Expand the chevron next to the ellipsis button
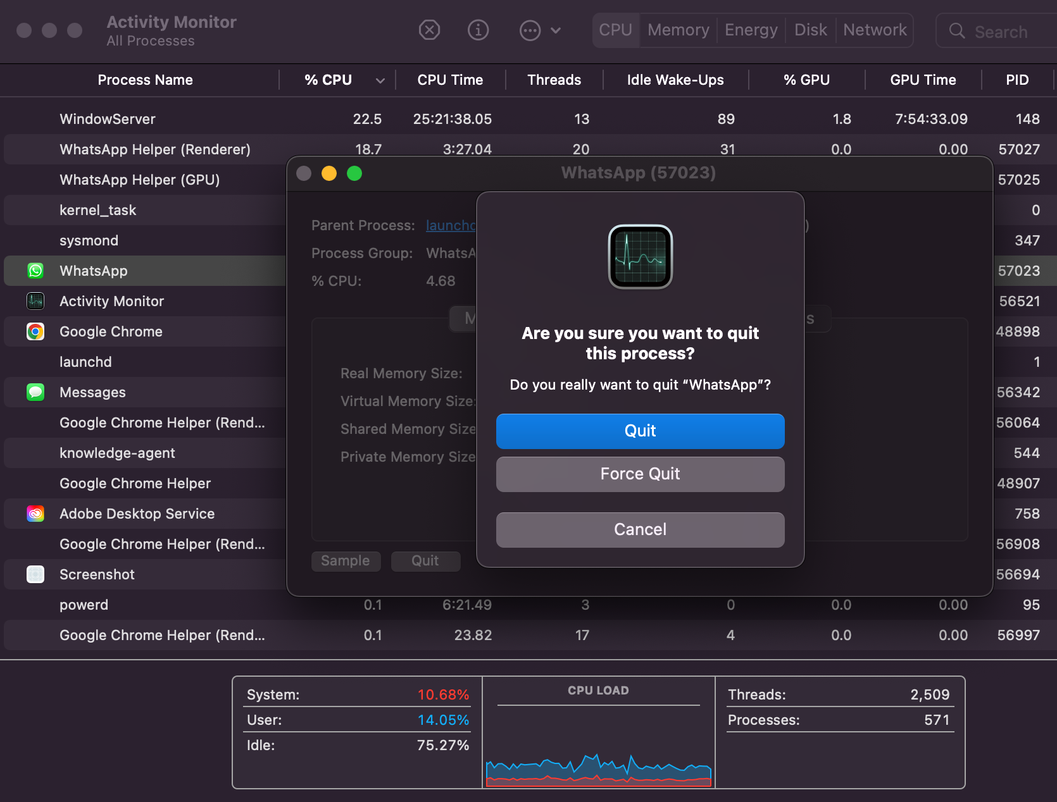Screen dimensions: 1057x802 [556, 30]
